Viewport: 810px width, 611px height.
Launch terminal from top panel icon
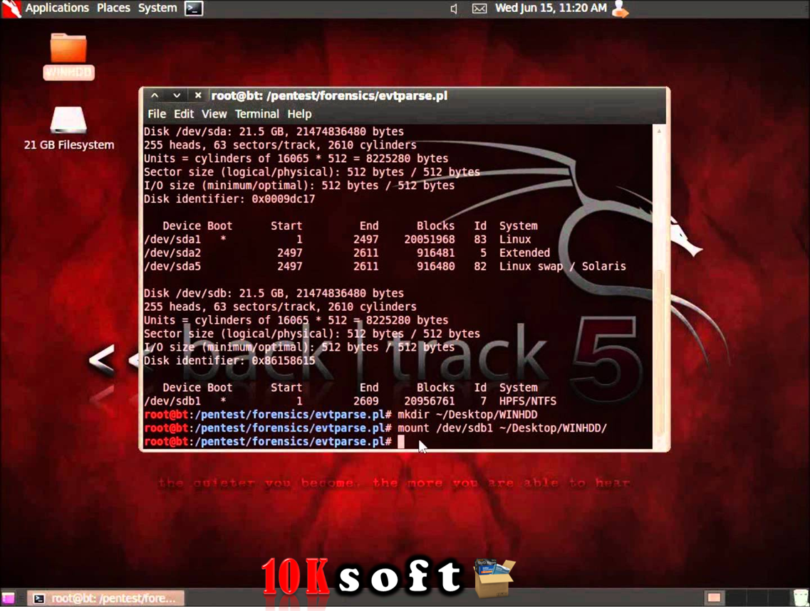coord(194,9)
